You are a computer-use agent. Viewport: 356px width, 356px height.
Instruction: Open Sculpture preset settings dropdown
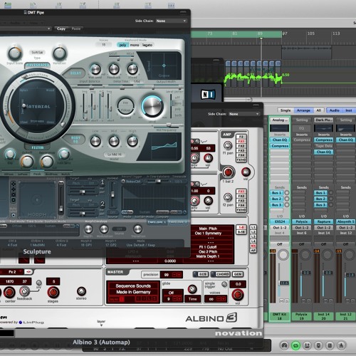(25, 28)
